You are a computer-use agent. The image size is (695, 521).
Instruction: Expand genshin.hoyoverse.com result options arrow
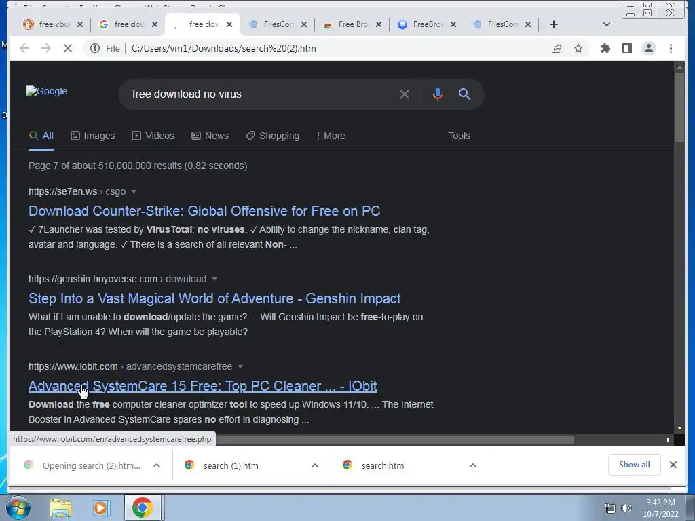(x=214, y=279)
